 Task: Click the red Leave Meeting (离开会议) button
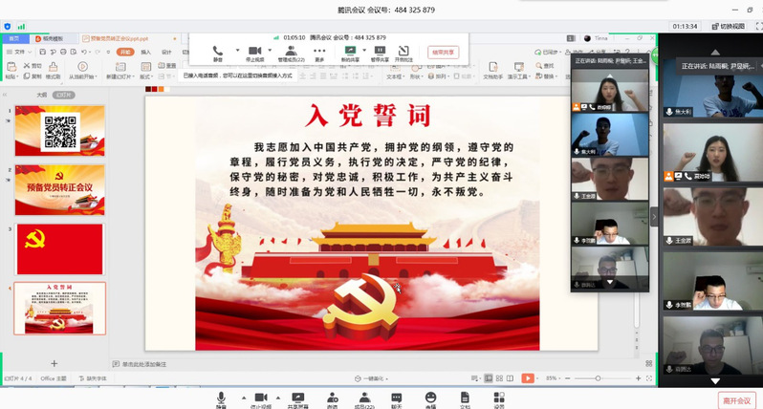pyautogui.click(x=737, y=400)
